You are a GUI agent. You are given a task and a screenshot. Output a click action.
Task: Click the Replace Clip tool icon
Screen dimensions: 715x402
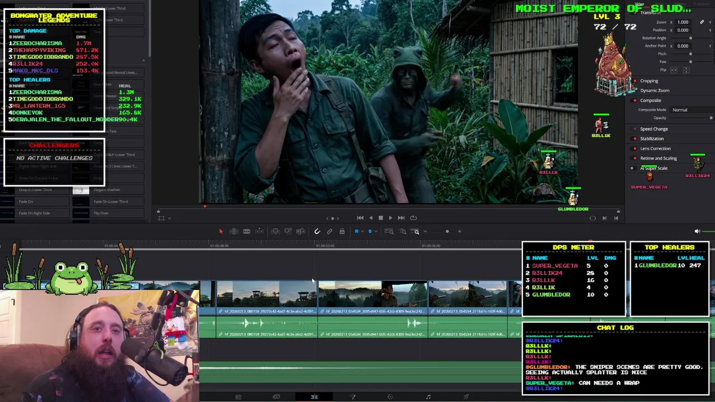[301, 231]
